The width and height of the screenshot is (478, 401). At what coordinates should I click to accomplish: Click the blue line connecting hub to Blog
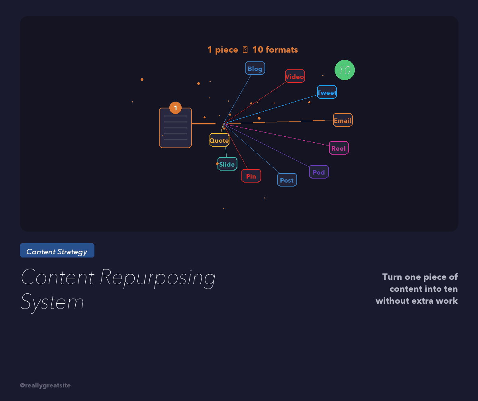tap(239, 96)
